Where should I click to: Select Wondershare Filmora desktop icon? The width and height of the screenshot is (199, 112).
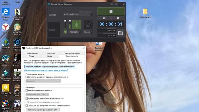(x=6, y=75)
